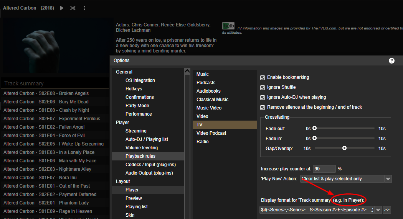Click the Increase play counter value field
Viewport: 403px width, 219px height.
tap(324, 169)
